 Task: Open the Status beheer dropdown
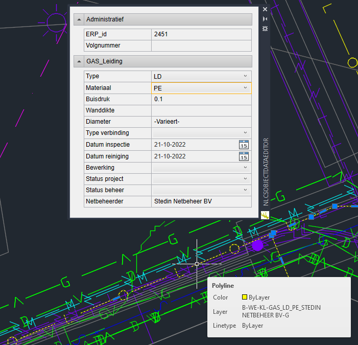click(246, 190)
